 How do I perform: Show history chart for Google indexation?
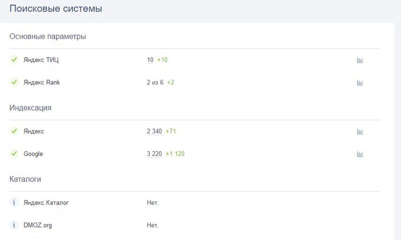coord(359,154)
